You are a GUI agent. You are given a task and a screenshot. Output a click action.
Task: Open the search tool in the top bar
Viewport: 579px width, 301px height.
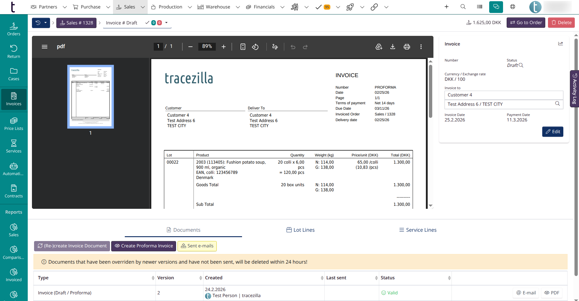[x=463, y=7]
